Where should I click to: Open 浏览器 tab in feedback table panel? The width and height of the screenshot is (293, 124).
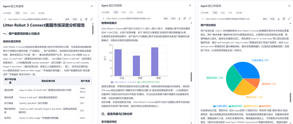[x=41, y=13]
